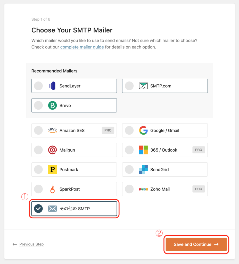239x264 pixels.
Task: Click the Save and Continue button
Action: coord(196,244)
